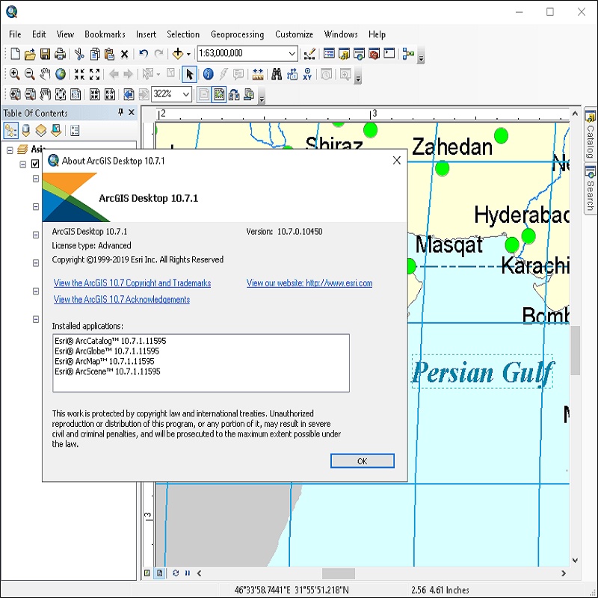
Task: Click the Full Extent globe icon
Action: (x=60, y=74)
